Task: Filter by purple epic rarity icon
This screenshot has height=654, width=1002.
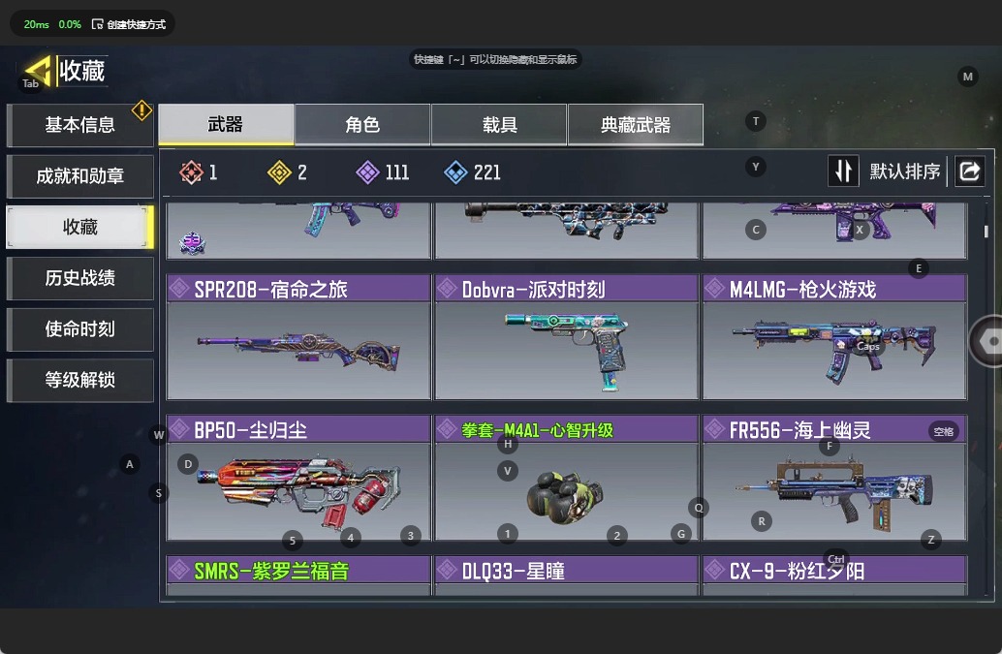Action: pyautogui.click(x=367, y=172)
